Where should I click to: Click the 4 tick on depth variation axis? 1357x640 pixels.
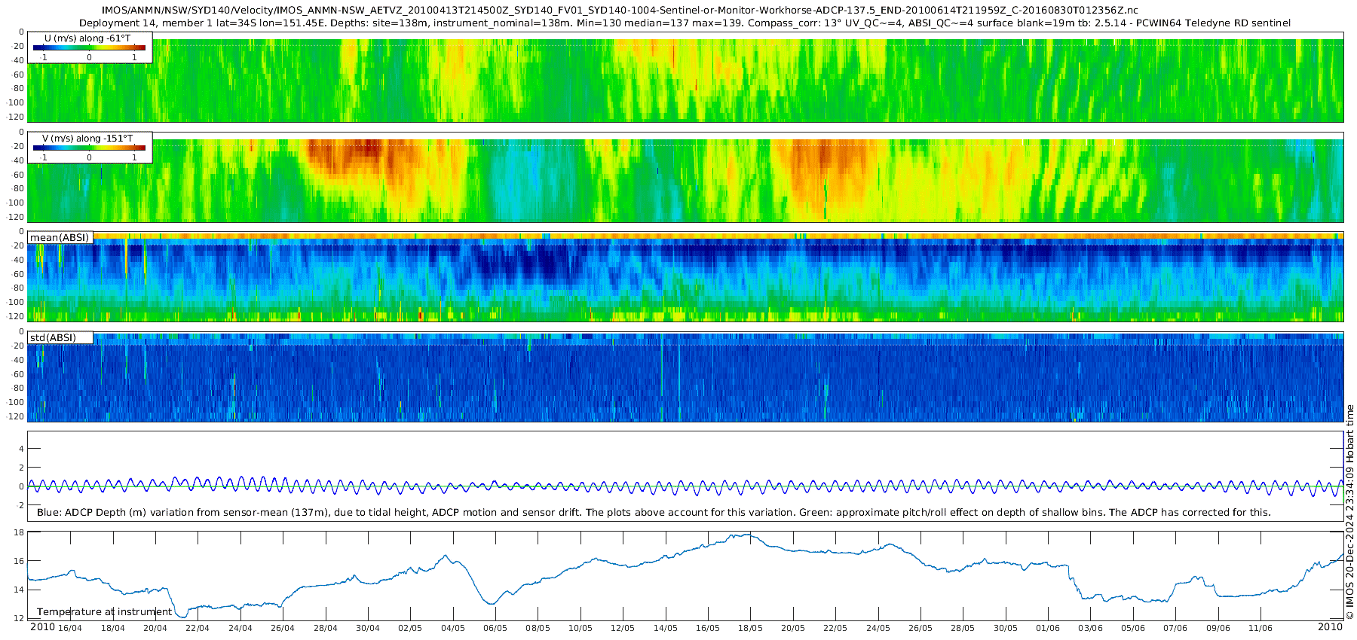coord(21,449)
